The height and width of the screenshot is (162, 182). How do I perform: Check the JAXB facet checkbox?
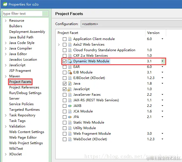tap(64, 106)
